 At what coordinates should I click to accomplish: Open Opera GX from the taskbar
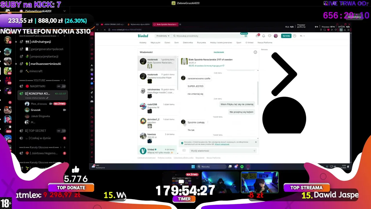pos(248,167)
